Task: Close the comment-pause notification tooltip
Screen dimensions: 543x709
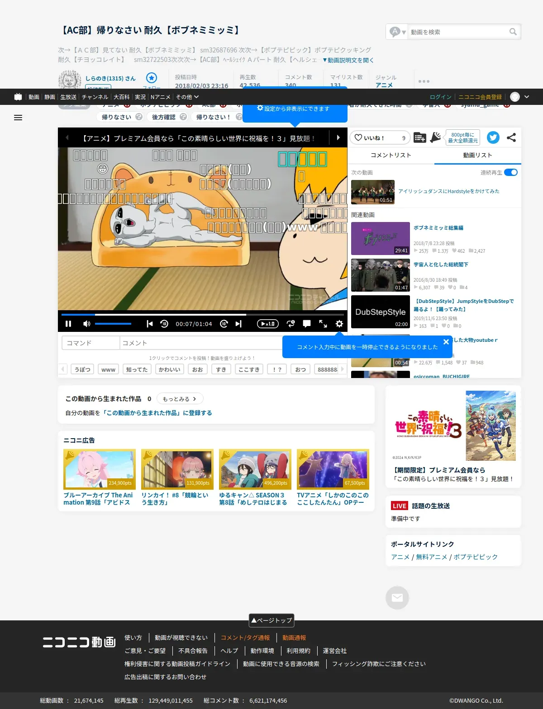Action: point(446,342)
